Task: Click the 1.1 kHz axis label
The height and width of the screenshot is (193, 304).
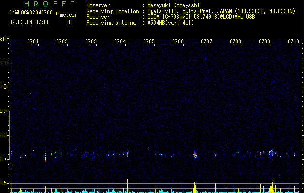Action: [4, 63]
